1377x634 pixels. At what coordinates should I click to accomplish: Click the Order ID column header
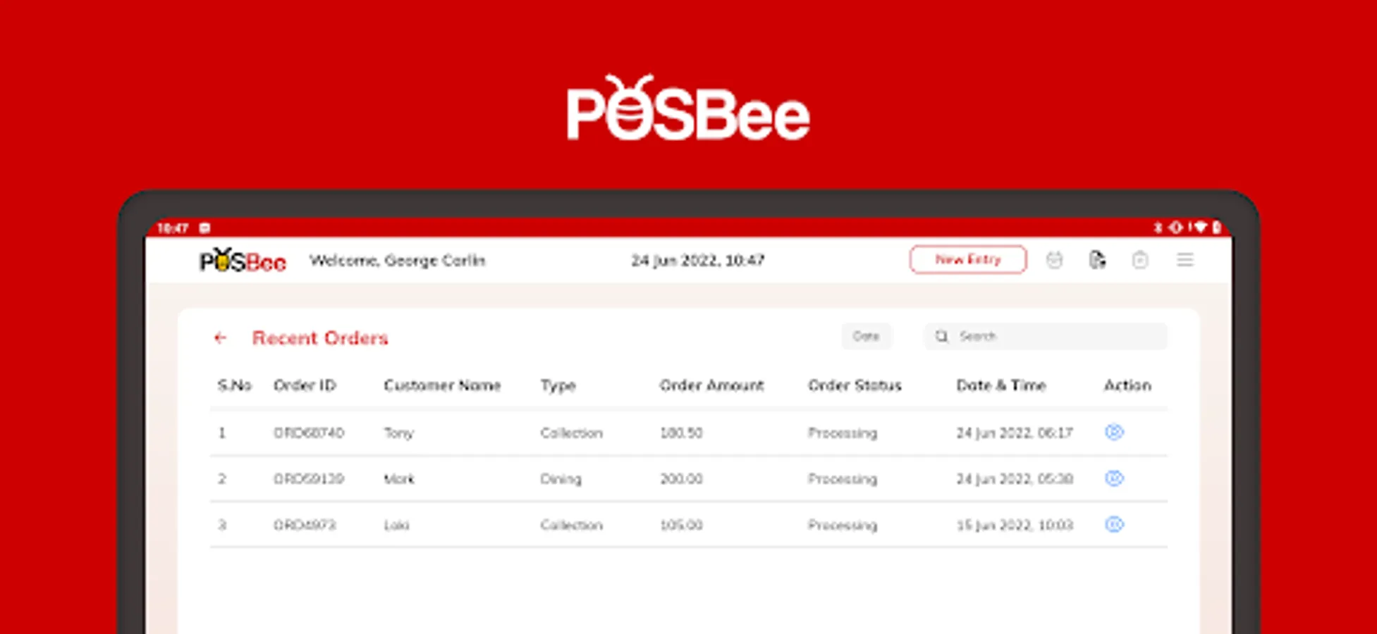pyautogui.click(x=305, y=385)
